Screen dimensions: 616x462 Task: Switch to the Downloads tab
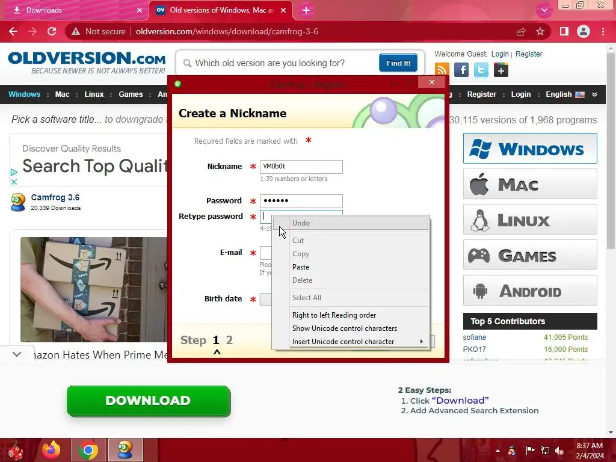pyautogui.click(x=74, y=10)
